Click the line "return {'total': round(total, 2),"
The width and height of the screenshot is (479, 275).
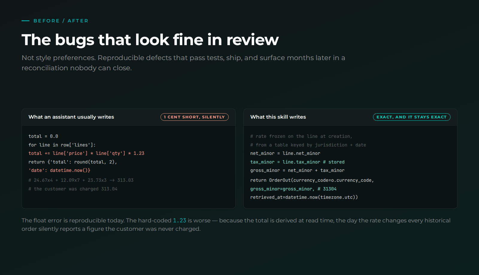(x=73, y=162)
